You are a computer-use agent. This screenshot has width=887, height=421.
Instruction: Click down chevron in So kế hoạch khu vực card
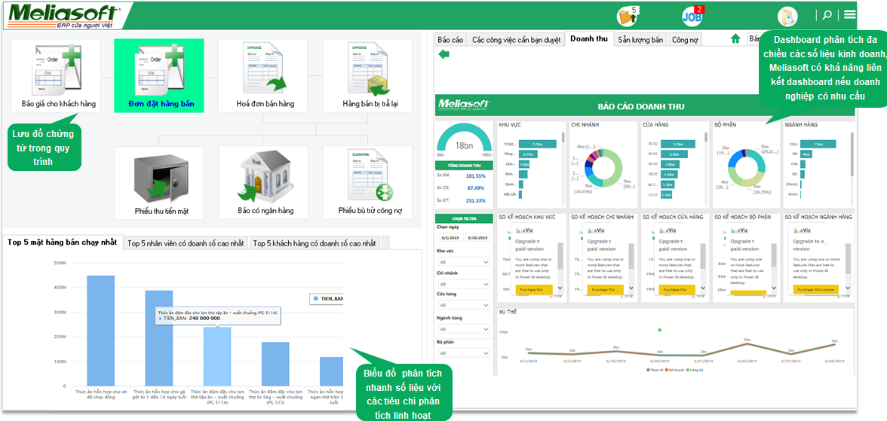coord(560,288)
